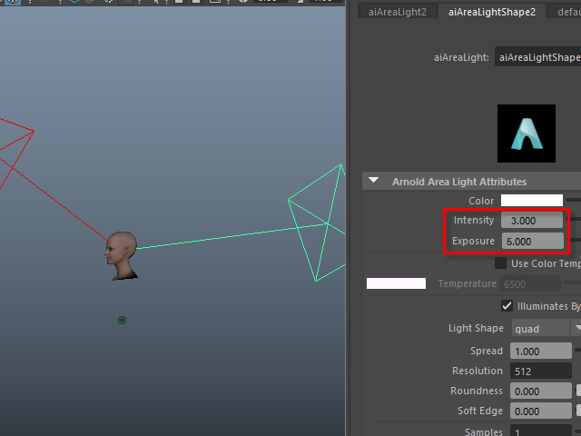Click the Exposure value field
This screenshot has width=581, height=436.
(x=531, y=242)
